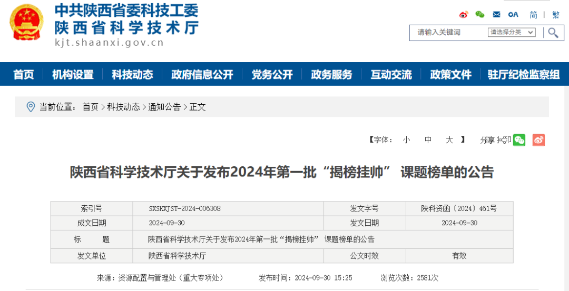
Task: Click the 打印 print link
Action: 504,140
